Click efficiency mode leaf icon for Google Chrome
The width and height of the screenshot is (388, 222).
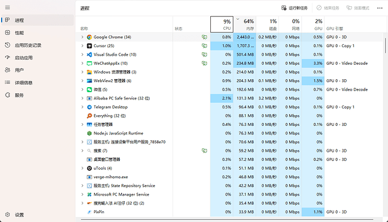pyautogui.click(x=204, y=37)
